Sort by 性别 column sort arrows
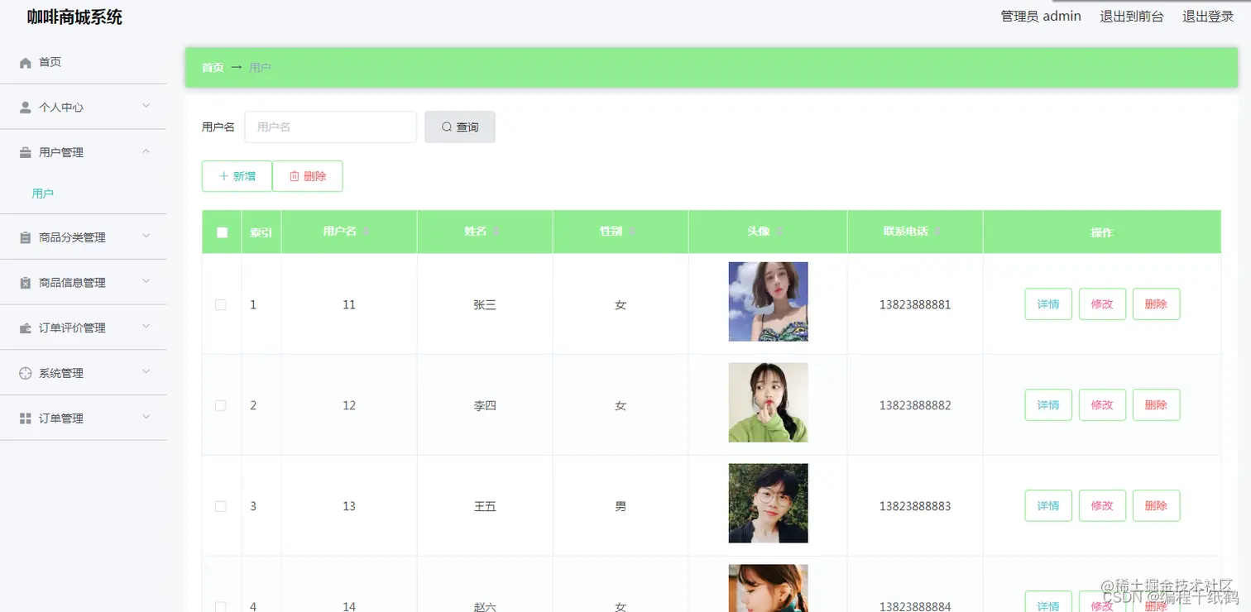Viewport: 1251px width, 612px height. 631,232
